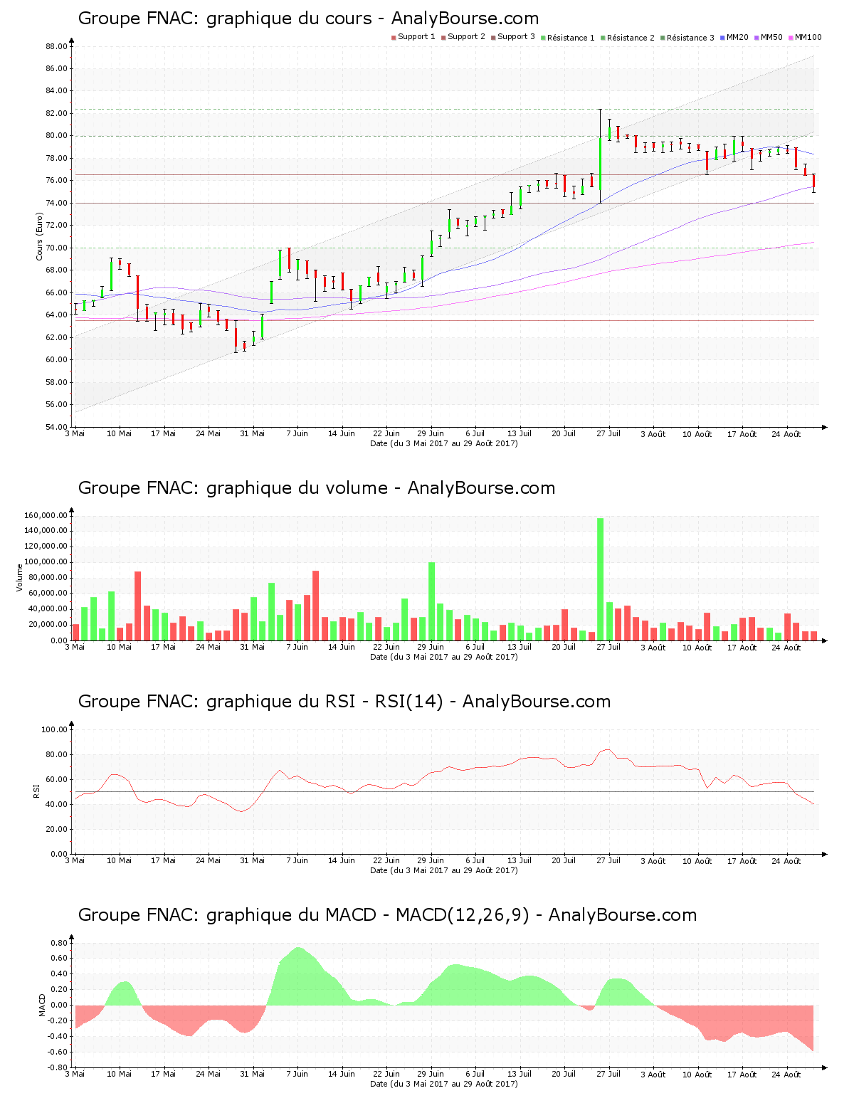Click the -0.60 MACD axis value
The image size is (854, 1103).
tap(58, 1052)
